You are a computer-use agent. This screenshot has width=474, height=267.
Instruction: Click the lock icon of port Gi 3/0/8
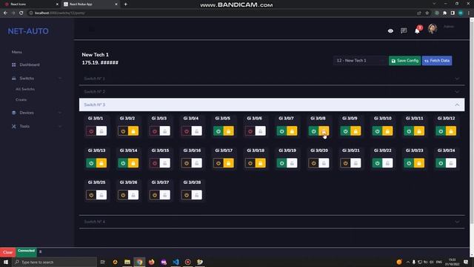324,131
